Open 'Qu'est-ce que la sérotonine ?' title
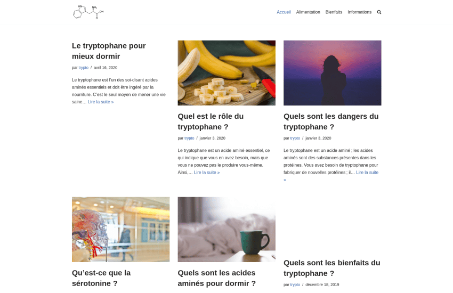 pyautogui.click(x=101, y=278)
